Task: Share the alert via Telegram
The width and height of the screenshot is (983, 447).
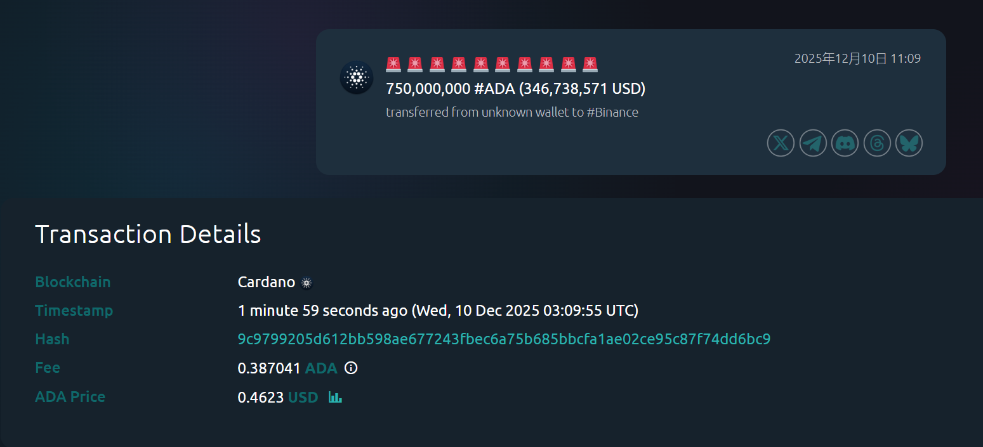Action: pos(813,143)
